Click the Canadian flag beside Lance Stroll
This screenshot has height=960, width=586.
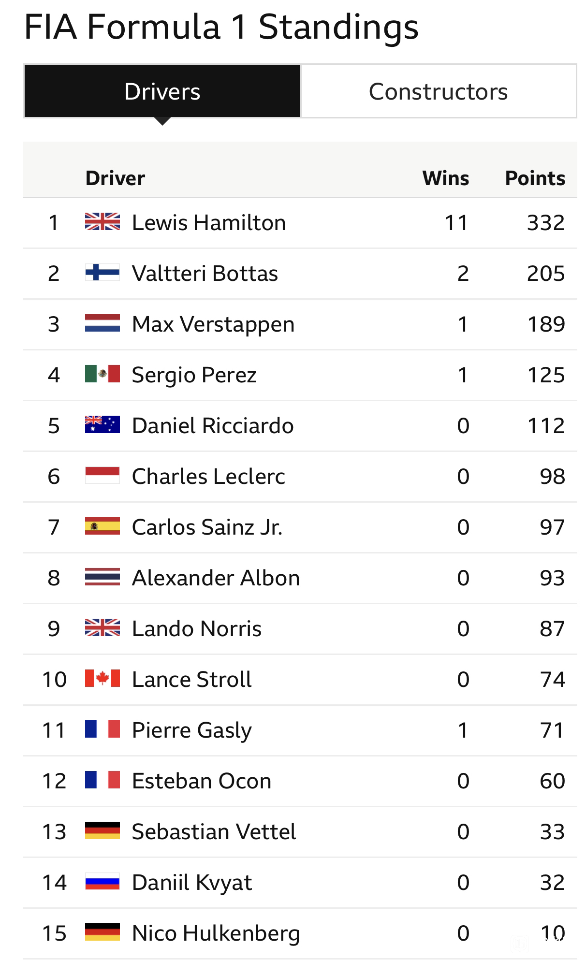(103, 678)
